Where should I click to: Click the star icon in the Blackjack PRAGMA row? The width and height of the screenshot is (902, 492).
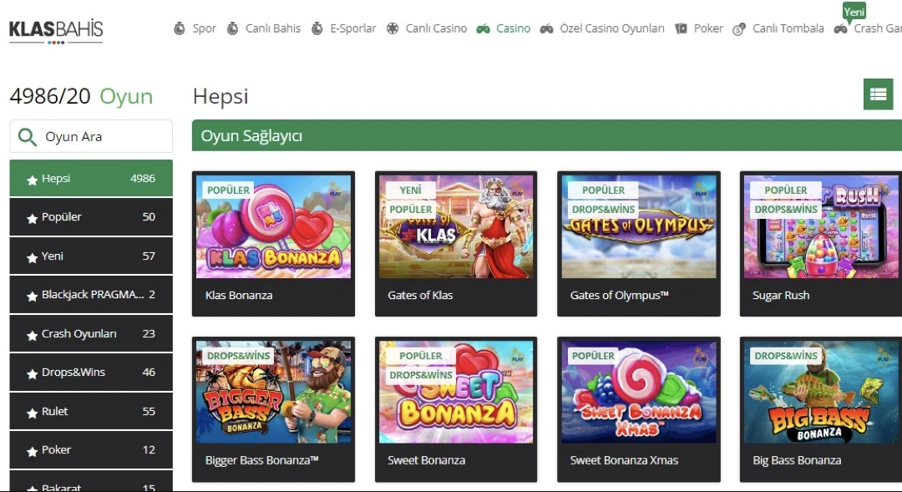[33, 296]
